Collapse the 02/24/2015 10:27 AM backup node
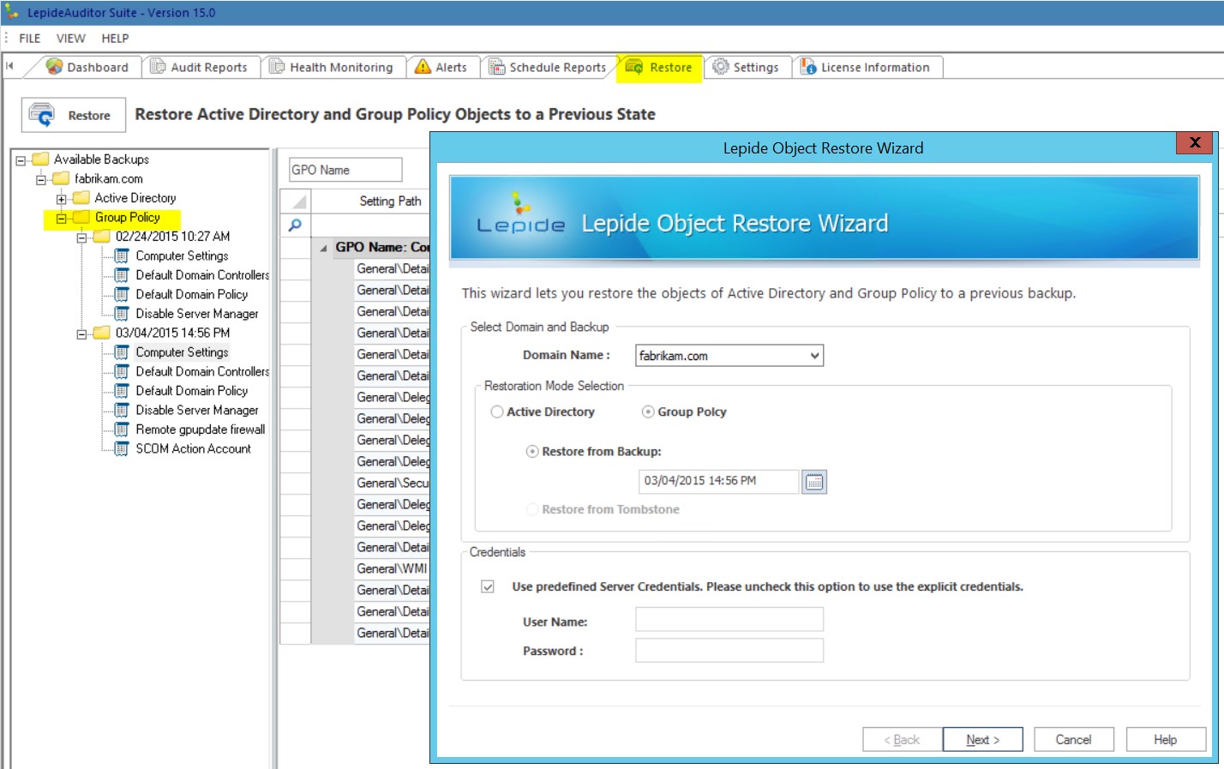The height and width of the screenshot is (769, 1224). [x=81, y=237]
